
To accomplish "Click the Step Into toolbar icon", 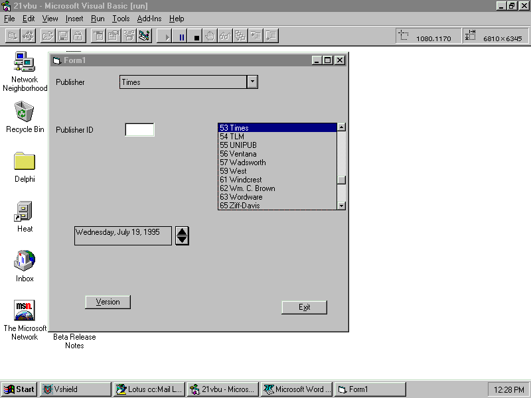I will [256, 36].
